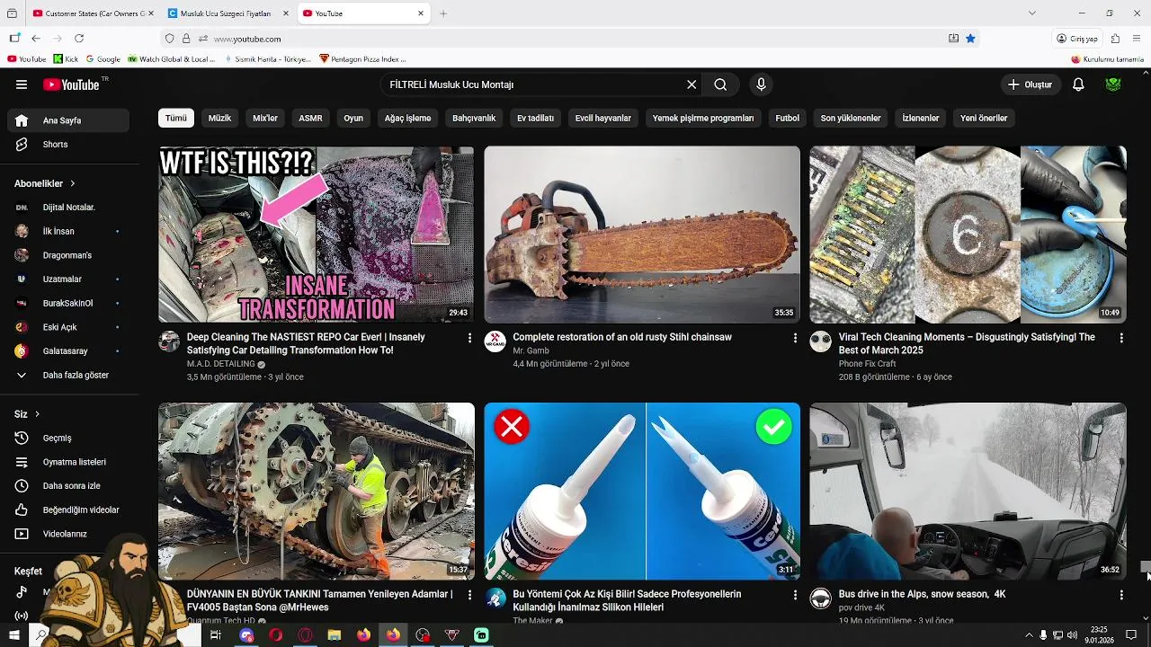
Task: Play the tank track repair thumbnail
Action: coord(317,492)
